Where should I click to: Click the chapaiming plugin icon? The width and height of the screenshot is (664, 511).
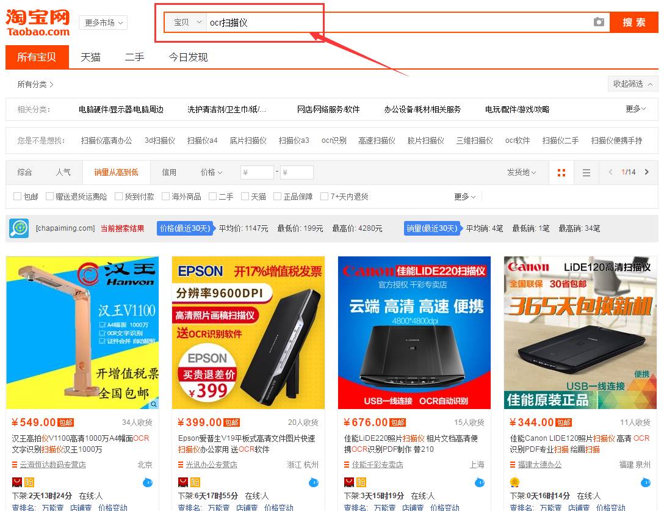tap(19, 228)
